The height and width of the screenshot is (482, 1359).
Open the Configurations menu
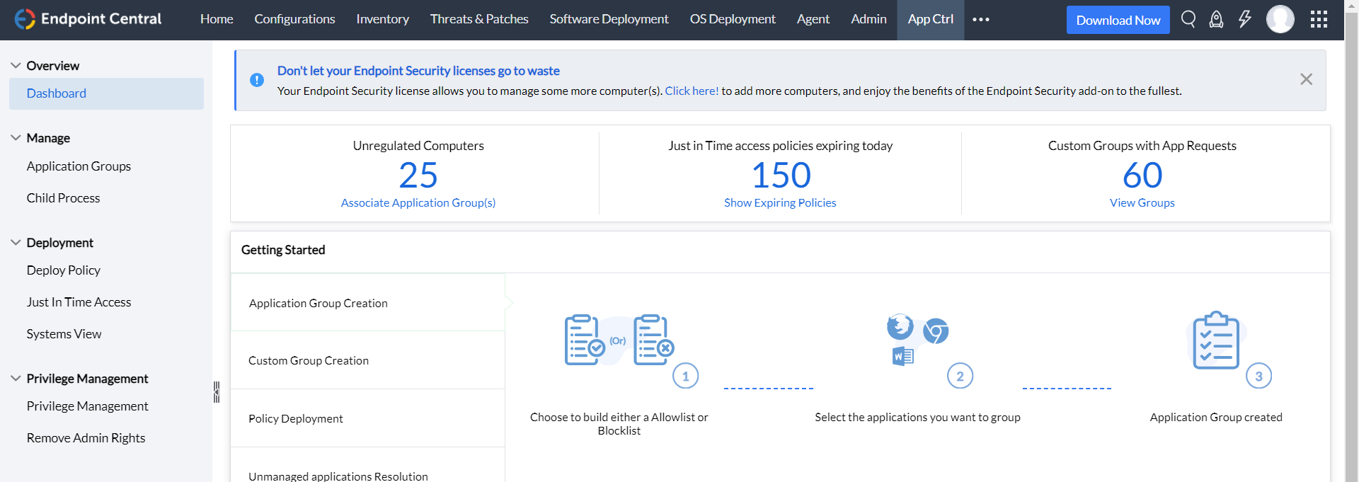tap(294, 19)
